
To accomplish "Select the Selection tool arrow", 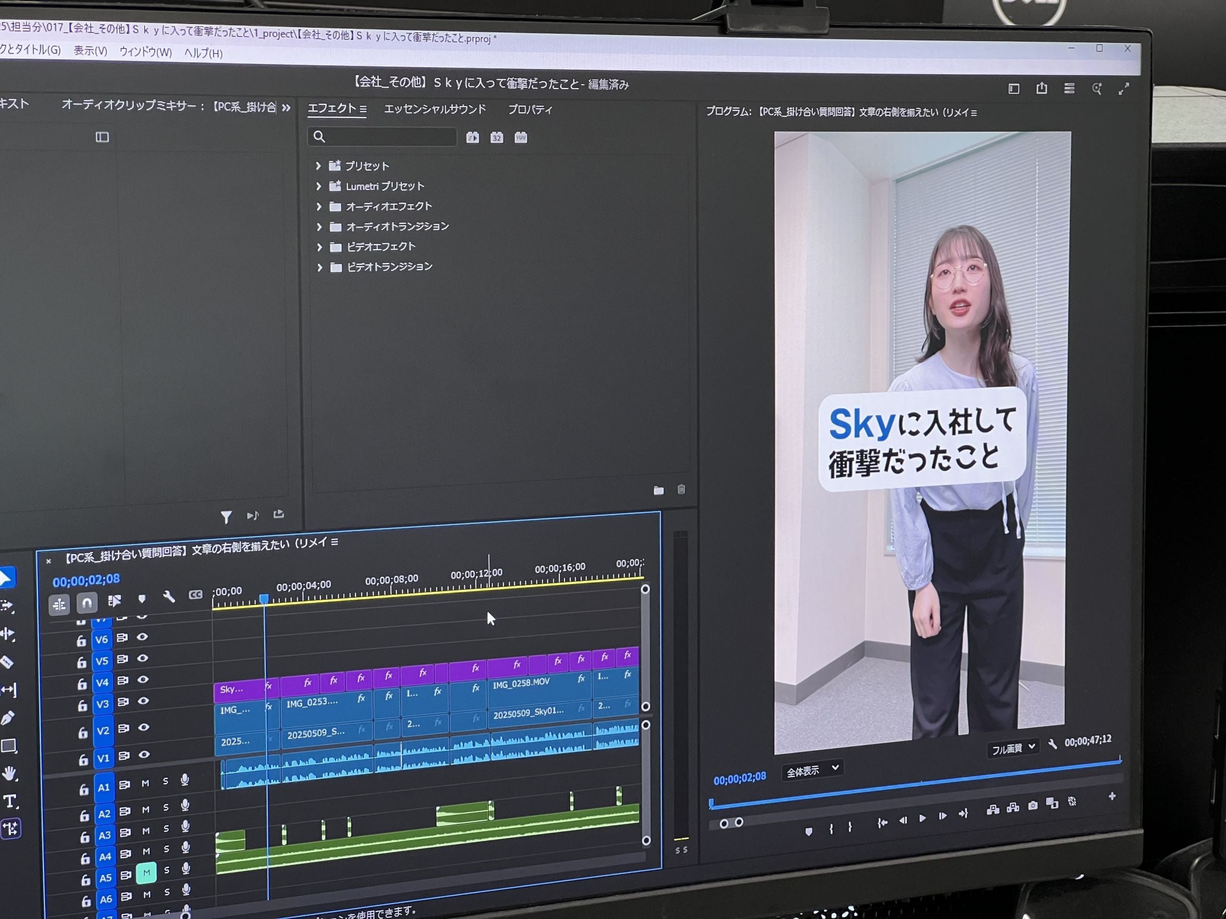I will point(6,578).
